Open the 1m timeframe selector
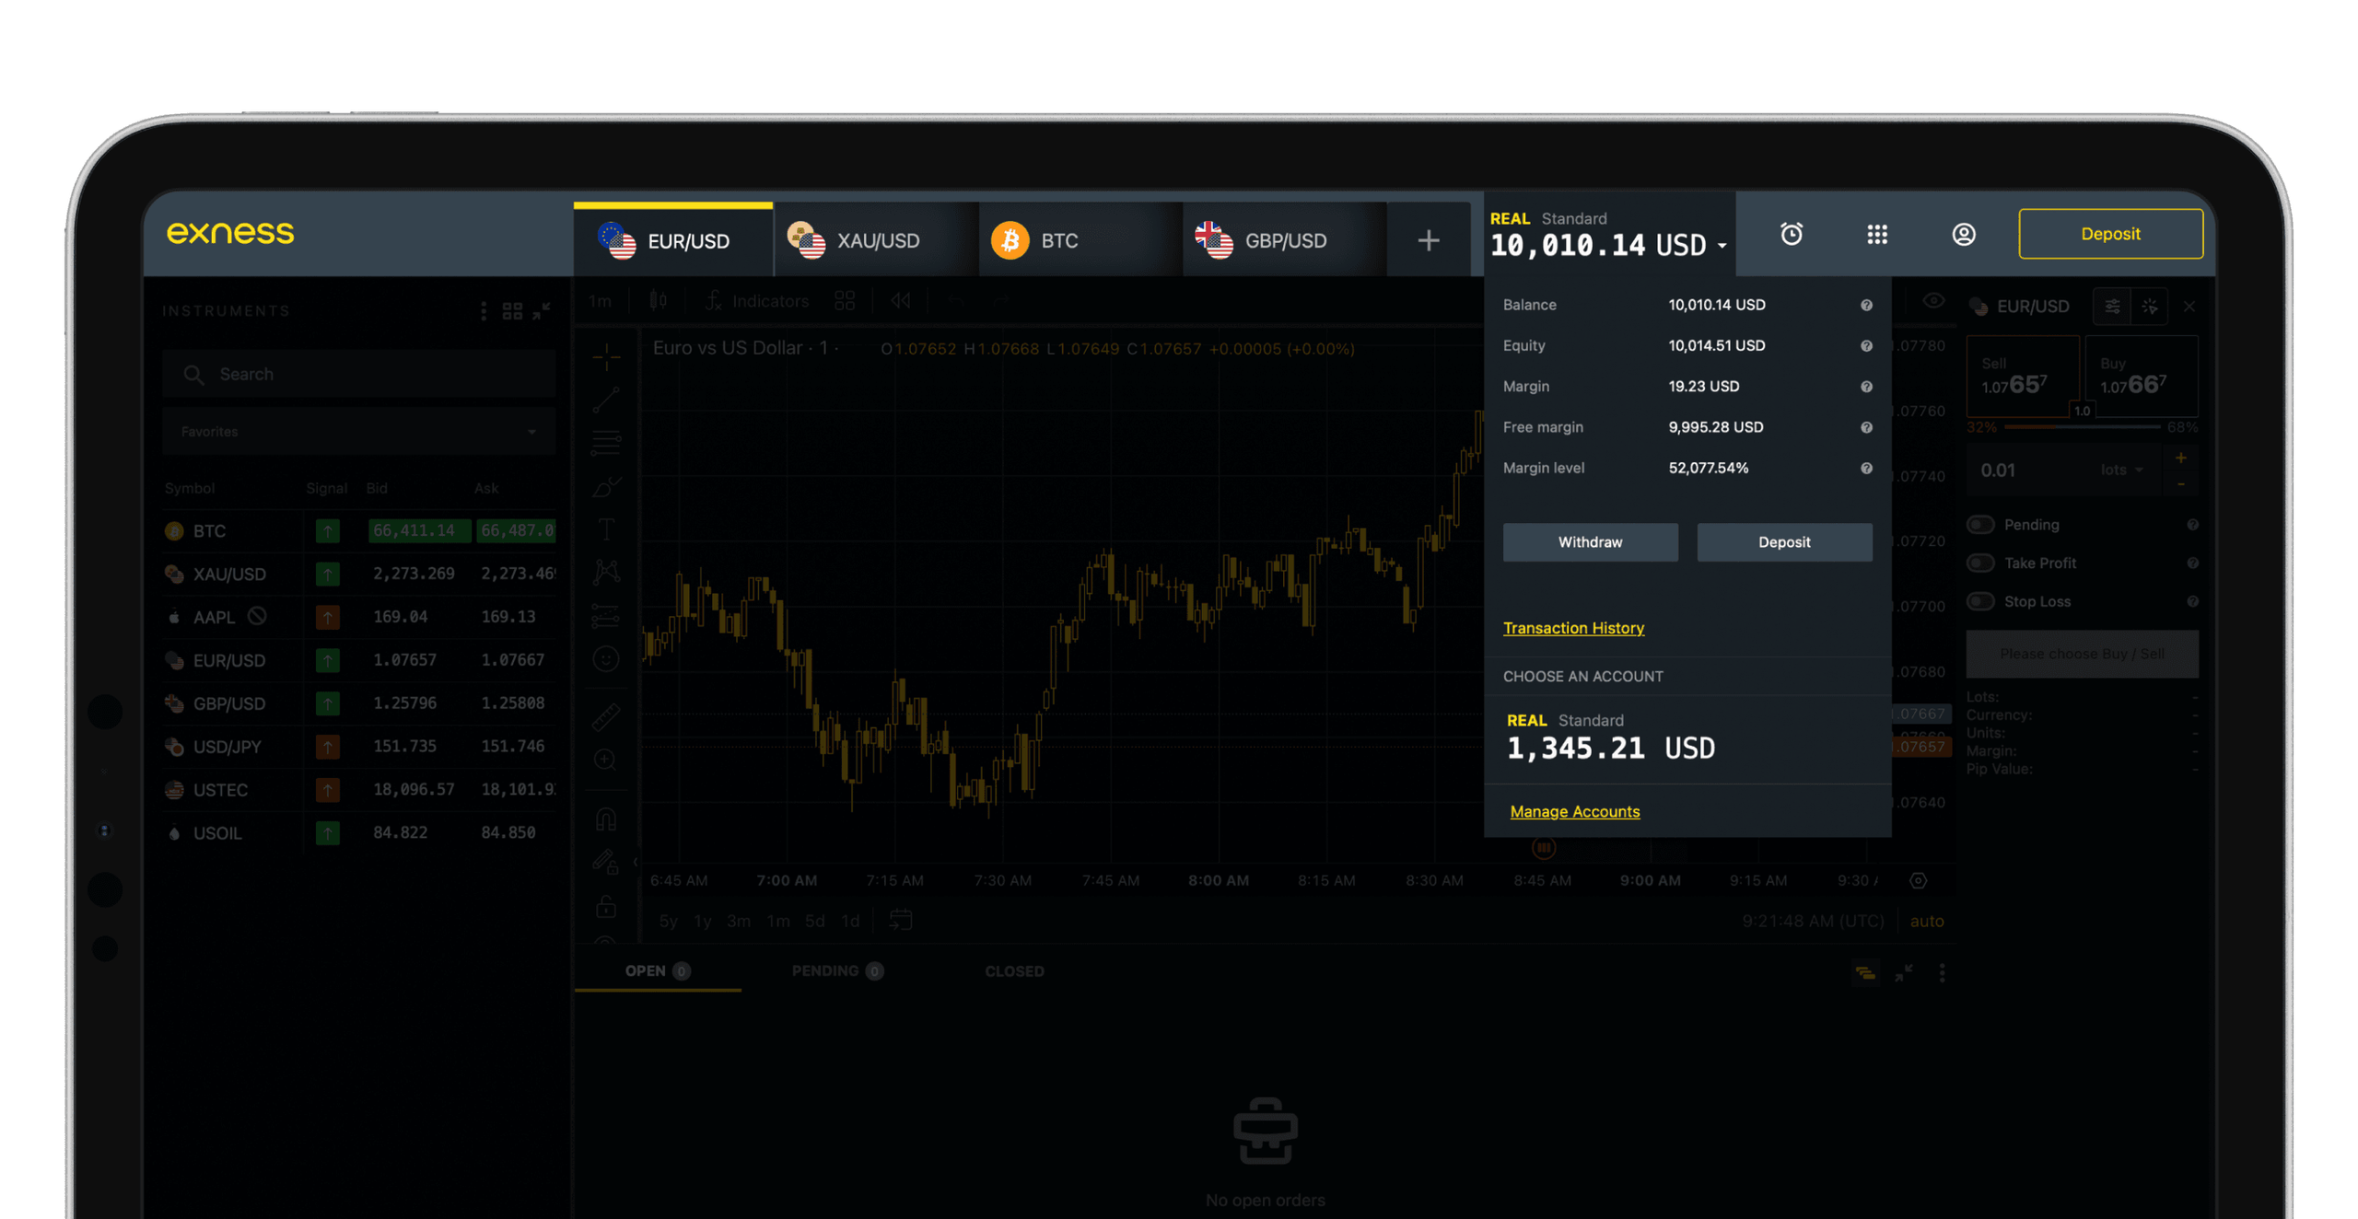2358x1219 pixels. pos(600,301)
